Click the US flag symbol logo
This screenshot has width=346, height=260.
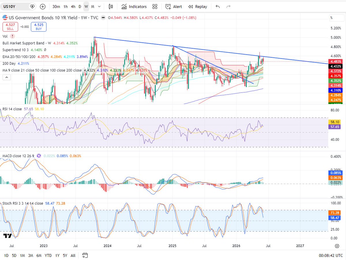(x=5, y=18)
